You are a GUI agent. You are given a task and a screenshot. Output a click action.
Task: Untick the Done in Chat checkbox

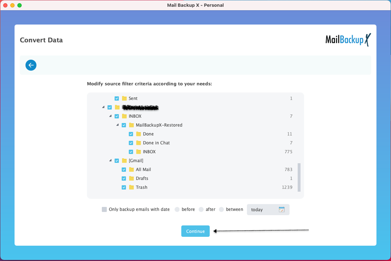point(131,143)
